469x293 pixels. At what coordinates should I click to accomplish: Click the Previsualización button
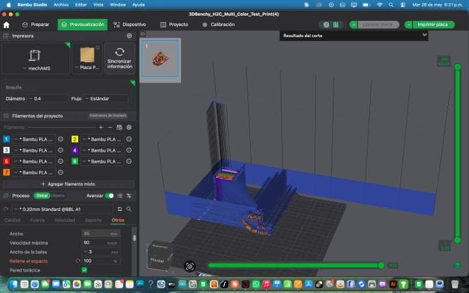[x=83, y=25]
